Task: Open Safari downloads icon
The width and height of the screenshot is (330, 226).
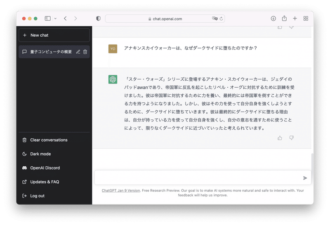Action: [273, 19]
